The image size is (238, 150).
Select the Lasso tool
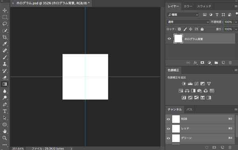(x=4, y=24)
